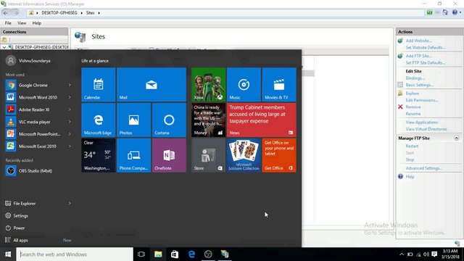Launch Google Chrome from Most used
This screenshot has width=464, height=261.
(x=33, y=86)
